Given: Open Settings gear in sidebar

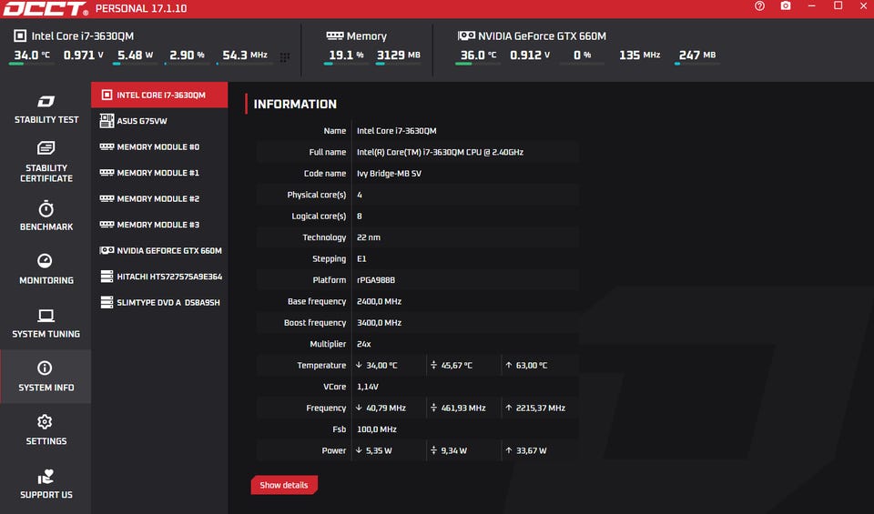Looking at the screenshot, I should tap(46, 430).
